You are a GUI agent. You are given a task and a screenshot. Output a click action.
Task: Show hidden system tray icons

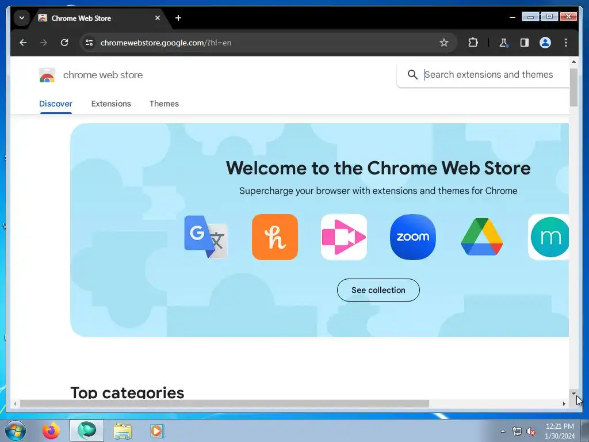click(503, 431)
